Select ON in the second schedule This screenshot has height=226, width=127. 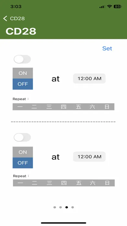click(x=23, y=152)
